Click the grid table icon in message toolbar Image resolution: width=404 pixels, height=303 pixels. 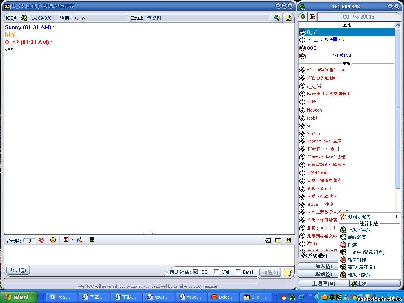[92, 239]
